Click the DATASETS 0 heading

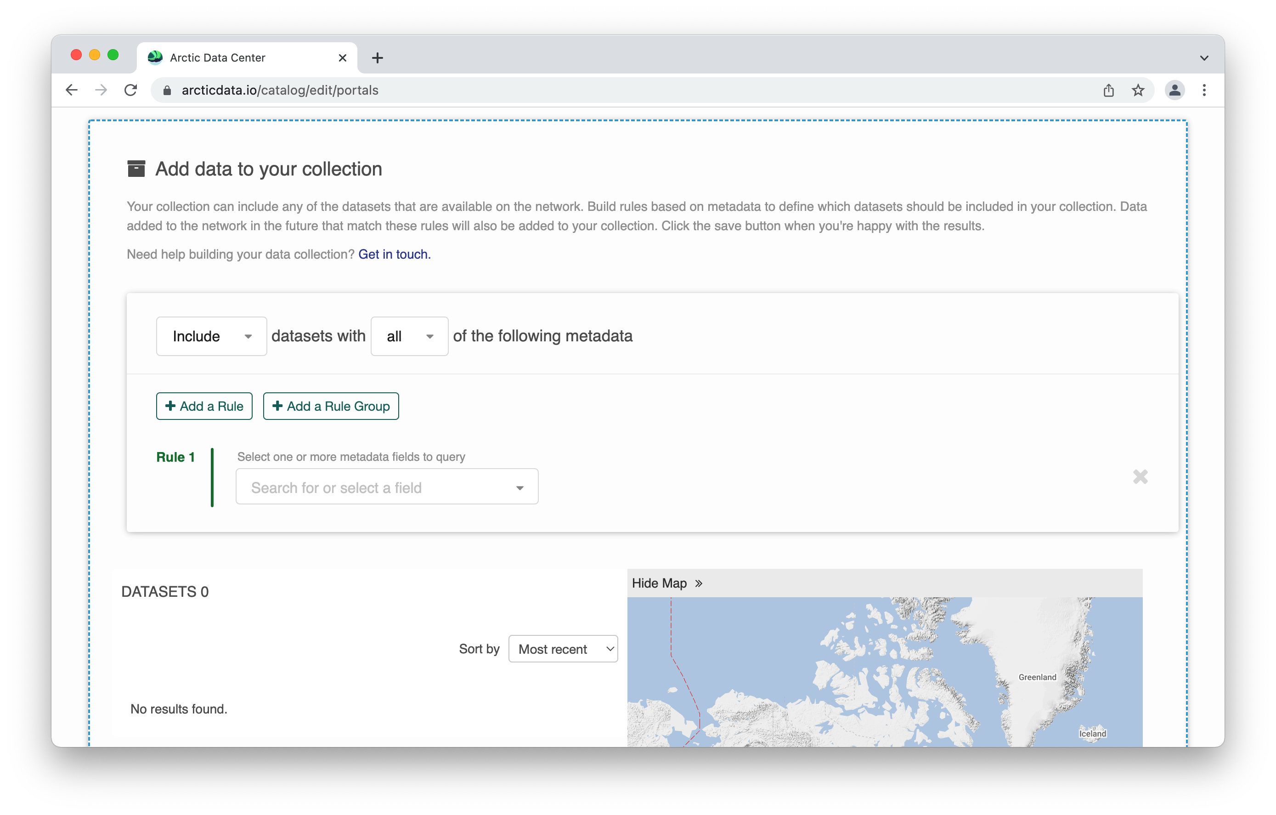pyautogui.click(x=165, y=591)
